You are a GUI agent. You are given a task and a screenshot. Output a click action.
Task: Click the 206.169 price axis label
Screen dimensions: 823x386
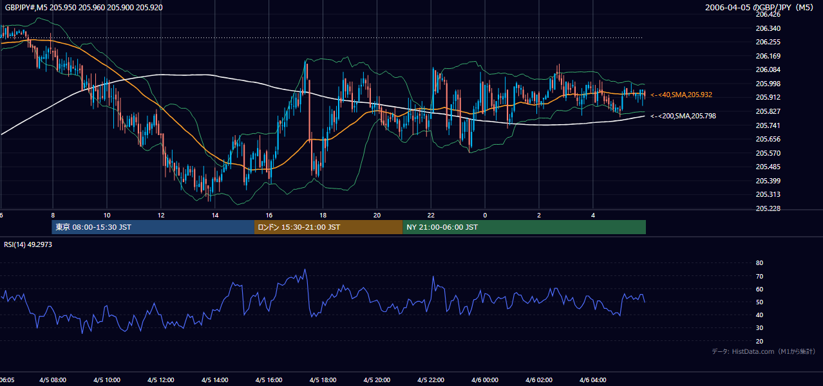768,56
